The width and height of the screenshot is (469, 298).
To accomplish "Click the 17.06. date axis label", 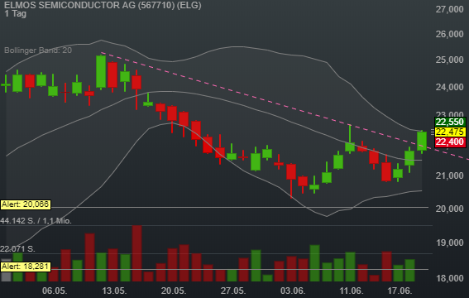I will 400,291.
